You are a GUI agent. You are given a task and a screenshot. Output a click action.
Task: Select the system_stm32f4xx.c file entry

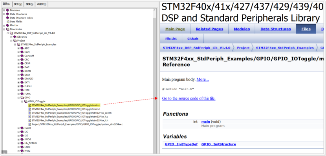(77, 124)
